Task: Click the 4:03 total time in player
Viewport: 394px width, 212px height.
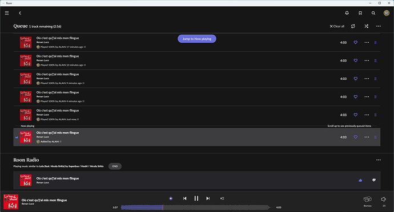Action: pyautogui.click(x=279, y=207)
